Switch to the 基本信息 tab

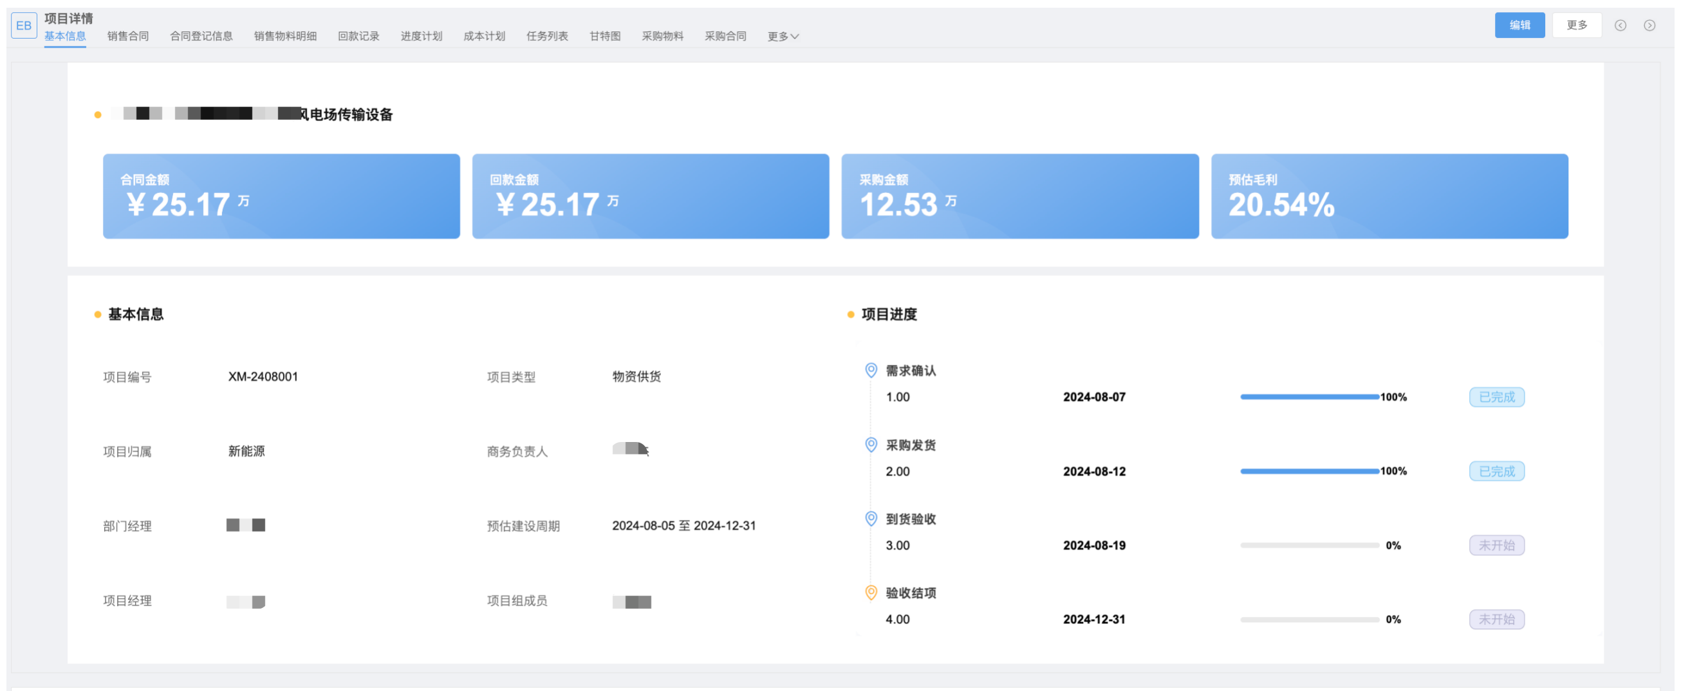coord(65,37)
